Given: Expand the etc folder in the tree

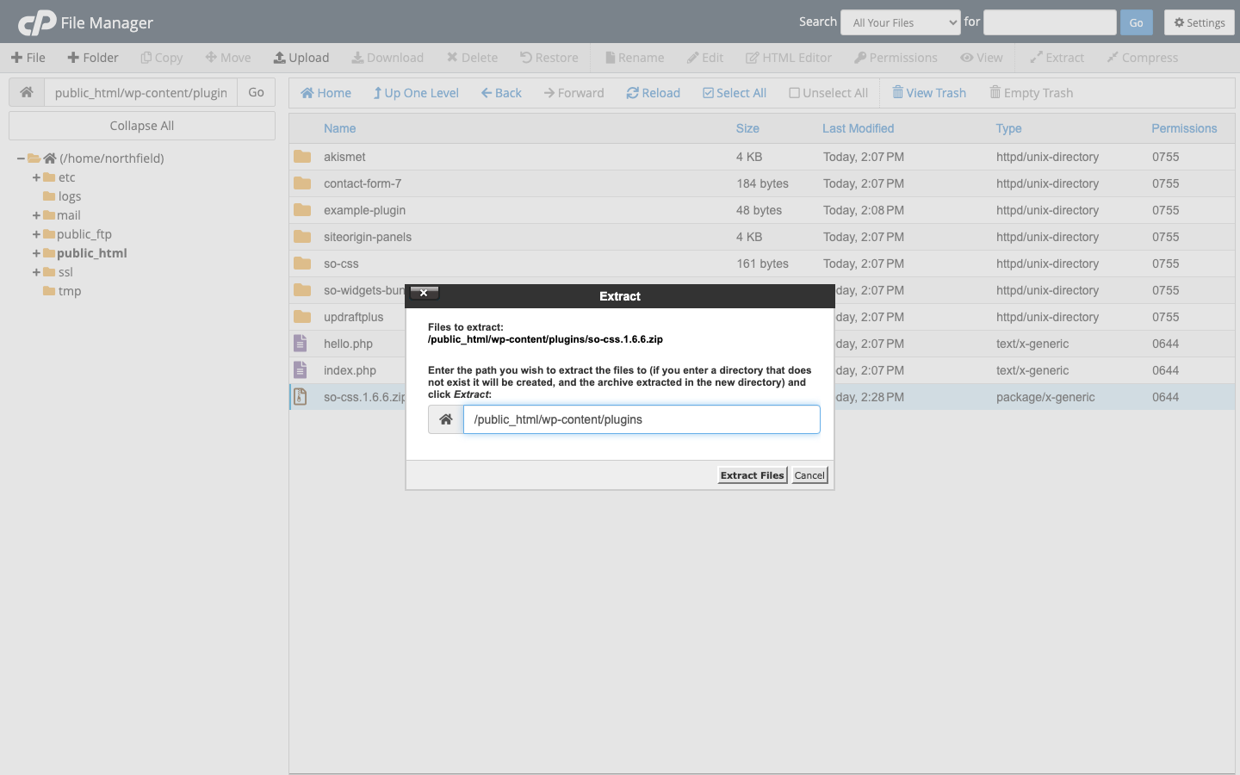Looking at the screenshot, I should 36,177.
